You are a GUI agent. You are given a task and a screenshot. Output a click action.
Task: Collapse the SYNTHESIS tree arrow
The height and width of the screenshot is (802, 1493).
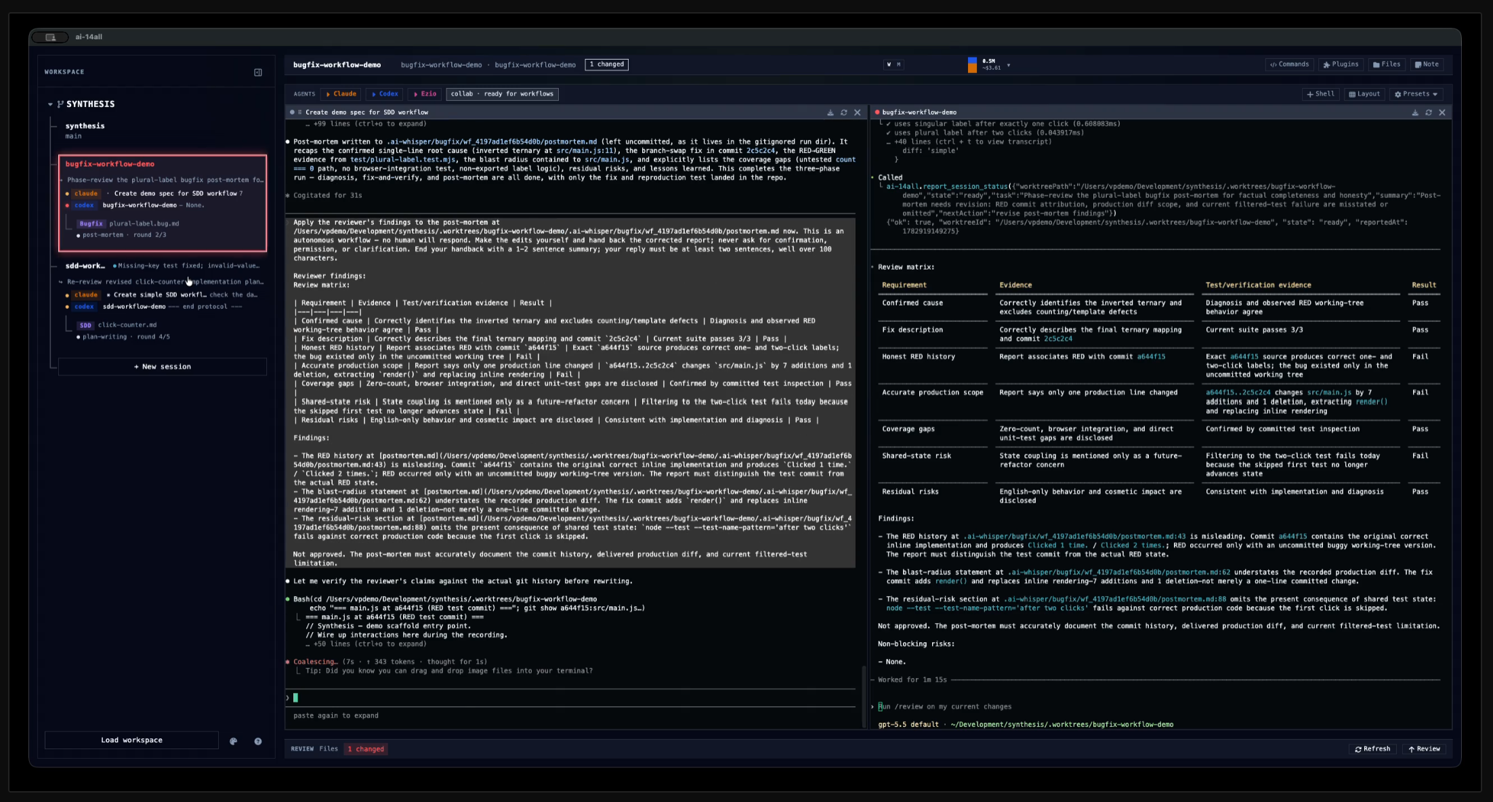pyautogui.click(x=50, y=104)
